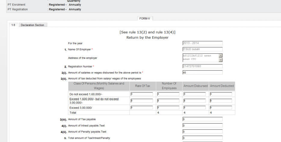
Task: Click 'Amount of tax deducted from salary/ wages' label
Action: [x=104, y=79]
